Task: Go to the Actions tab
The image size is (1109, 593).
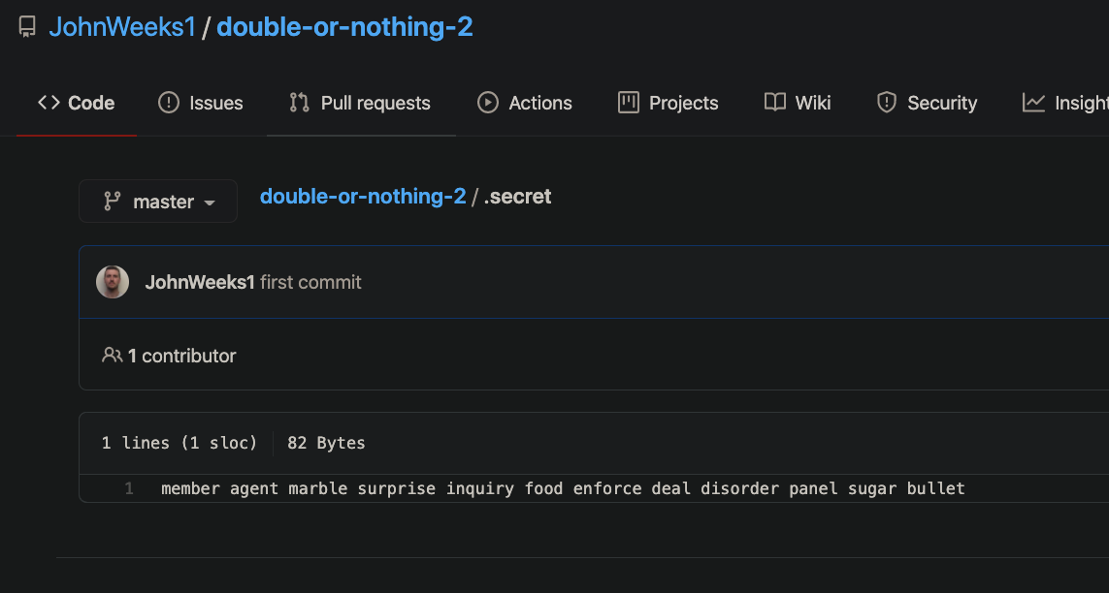Action: click(x=525, y=103)
